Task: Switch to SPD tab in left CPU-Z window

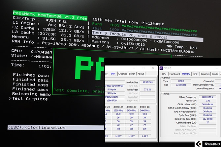Action: (x=112, y=74)
